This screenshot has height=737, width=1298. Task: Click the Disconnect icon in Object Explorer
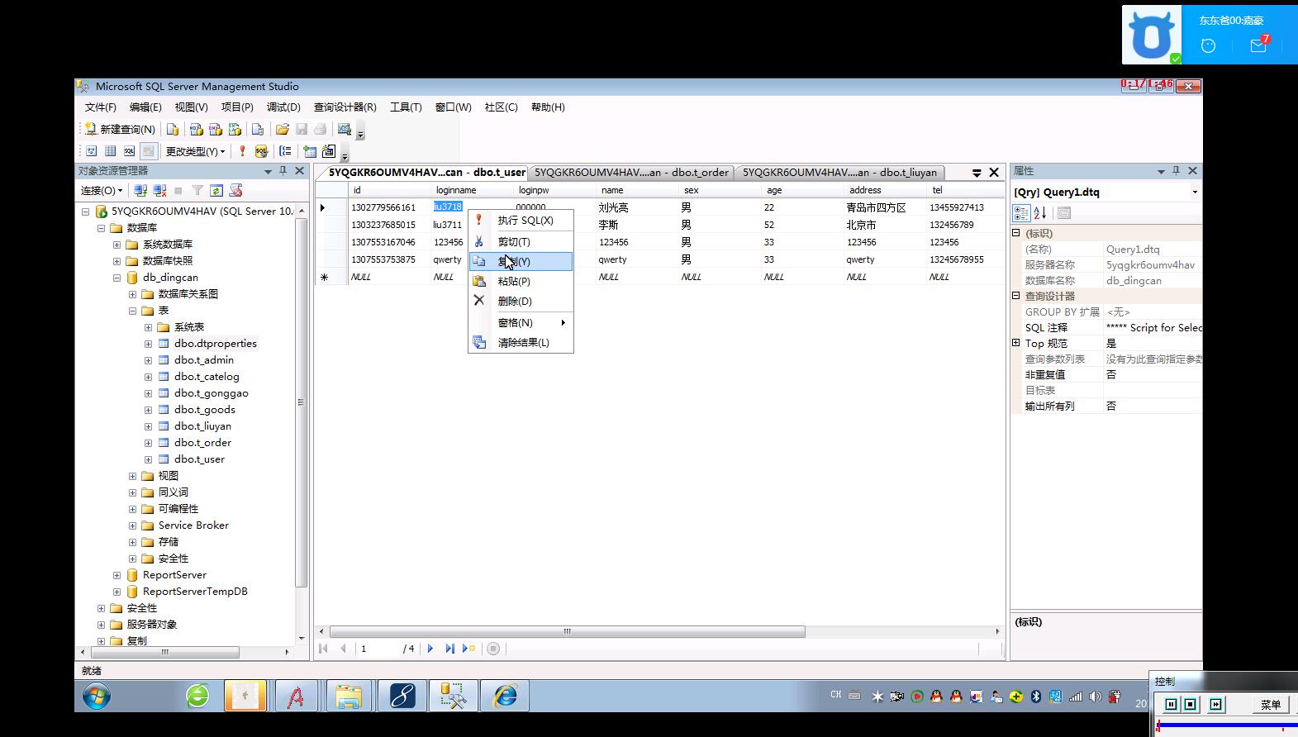pyautogui.click(x=159, y=190)
